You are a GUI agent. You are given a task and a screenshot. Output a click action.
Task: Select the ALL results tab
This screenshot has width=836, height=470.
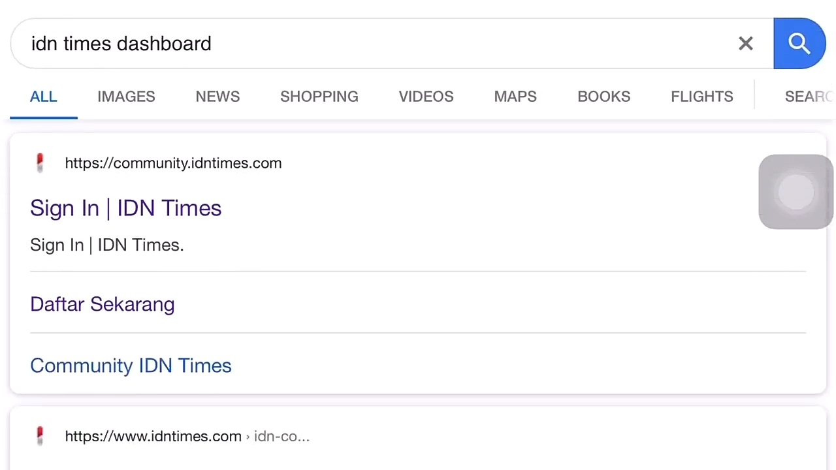coord(44,97)
